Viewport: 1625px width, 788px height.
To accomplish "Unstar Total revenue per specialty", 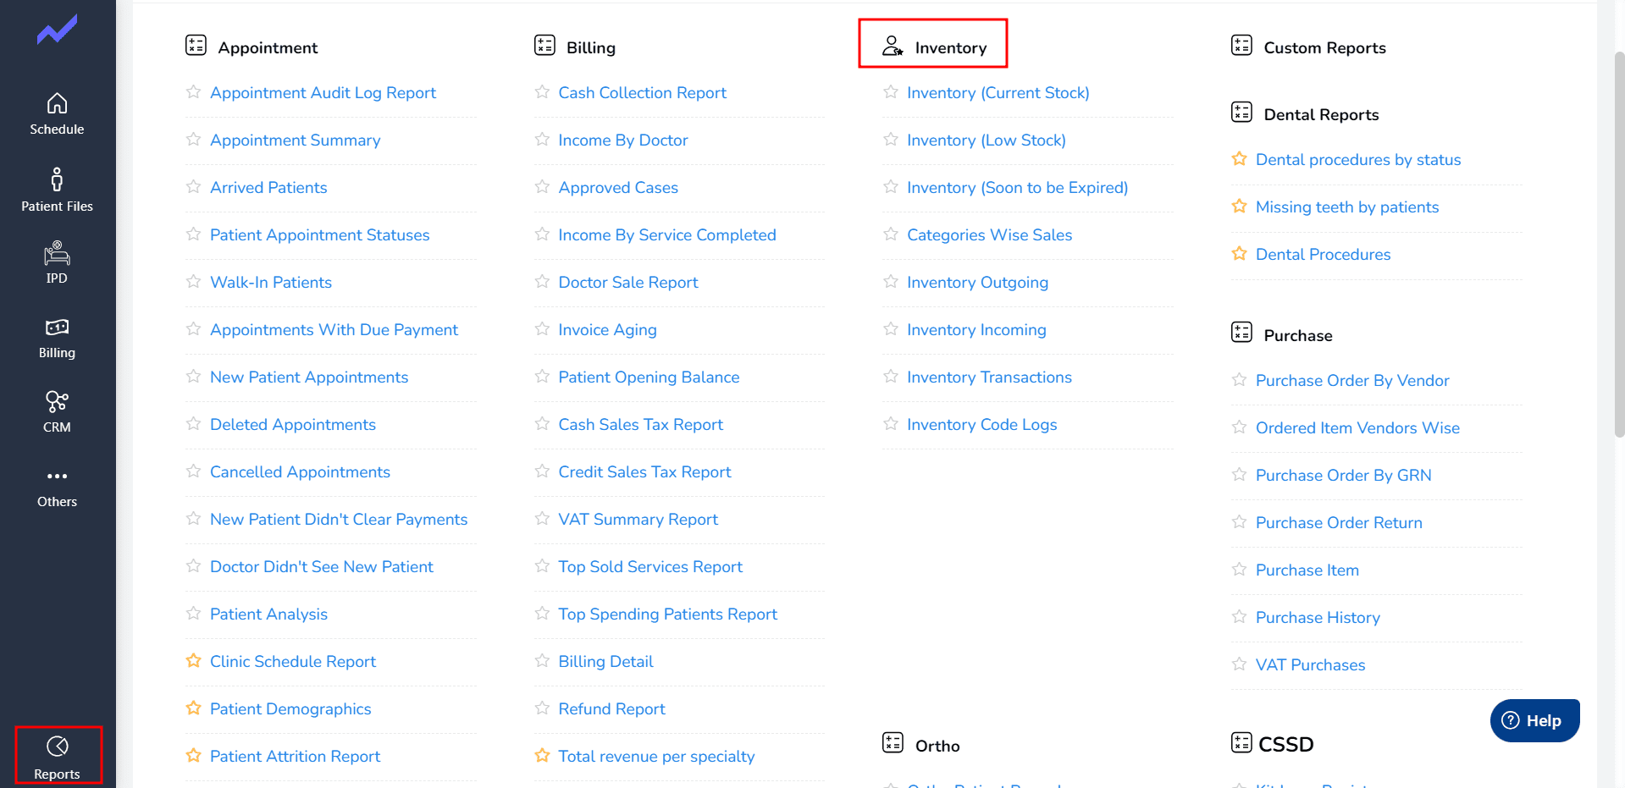I will 542,755.
